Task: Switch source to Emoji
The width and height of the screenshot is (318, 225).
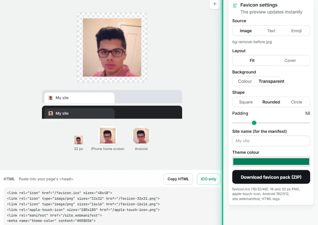Action: tap(296, 31)
